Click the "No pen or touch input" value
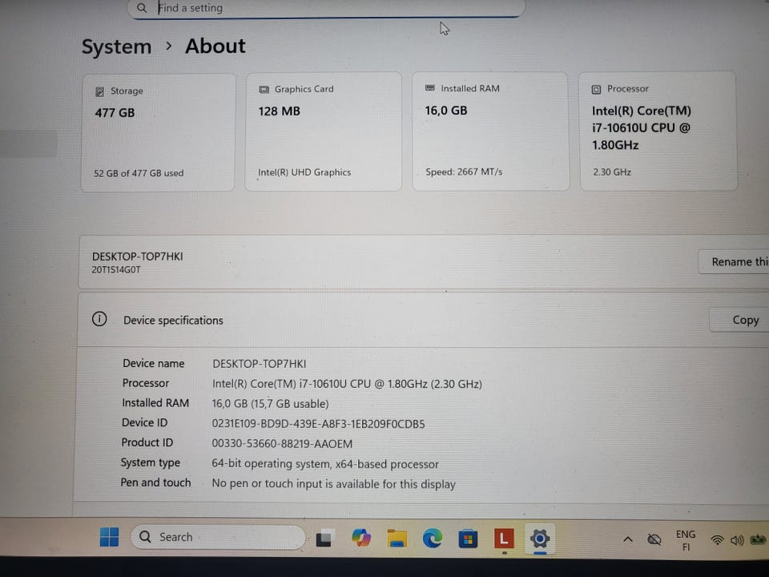This screenshot has height=577, width=769. (x=333, y=484)
